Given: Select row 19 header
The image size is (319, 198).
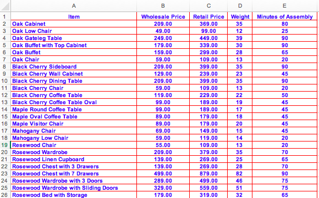Looking at the screenshot, I should 5,145.
